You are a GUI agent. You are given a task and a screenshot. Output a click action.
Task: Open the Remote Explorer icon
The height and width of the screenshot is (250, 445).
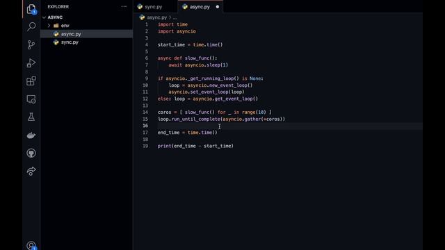coord(31,99)
